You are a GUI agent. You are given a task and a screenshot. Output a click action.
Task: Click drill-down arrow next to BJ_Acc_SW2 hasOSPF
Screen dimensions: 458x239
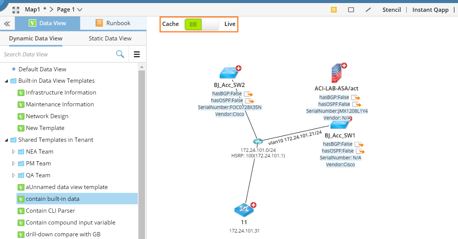[249, 101]
